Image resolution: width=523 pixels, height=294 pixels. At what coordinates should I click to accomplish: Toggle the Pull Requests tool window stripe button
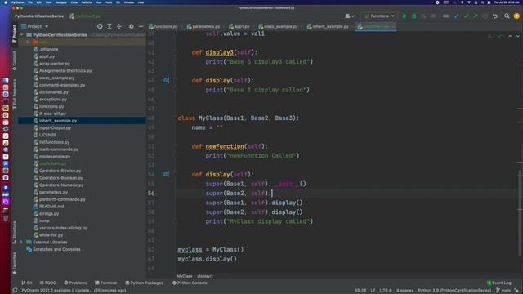point(15,95)
